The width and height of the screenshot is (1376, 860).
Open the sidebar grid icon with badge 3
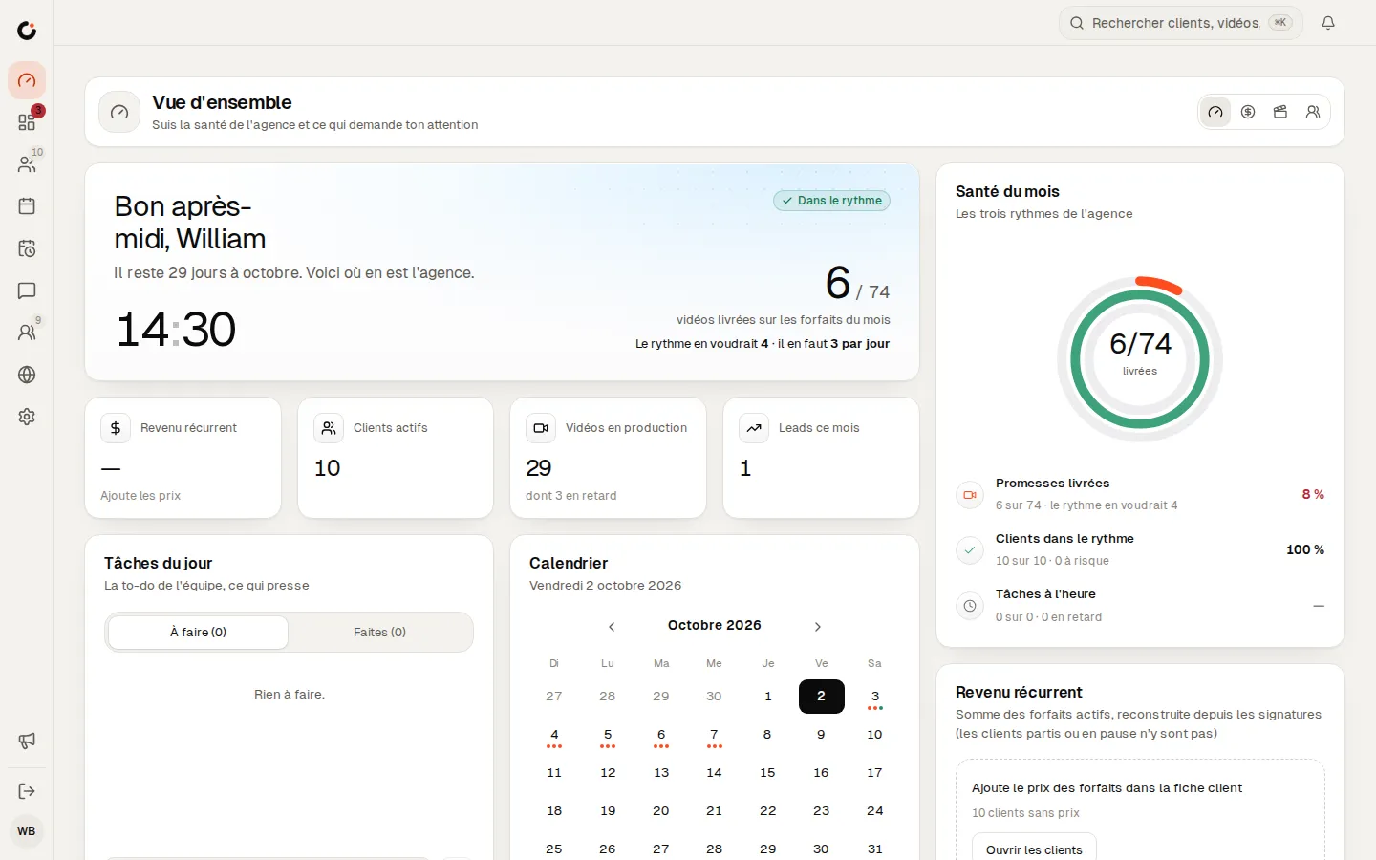point(27,122)
